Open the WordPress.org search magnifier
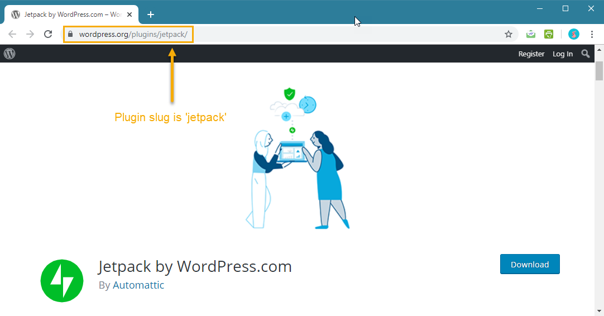Viewport: 604px width, 316px height. (x=586, y=54)
